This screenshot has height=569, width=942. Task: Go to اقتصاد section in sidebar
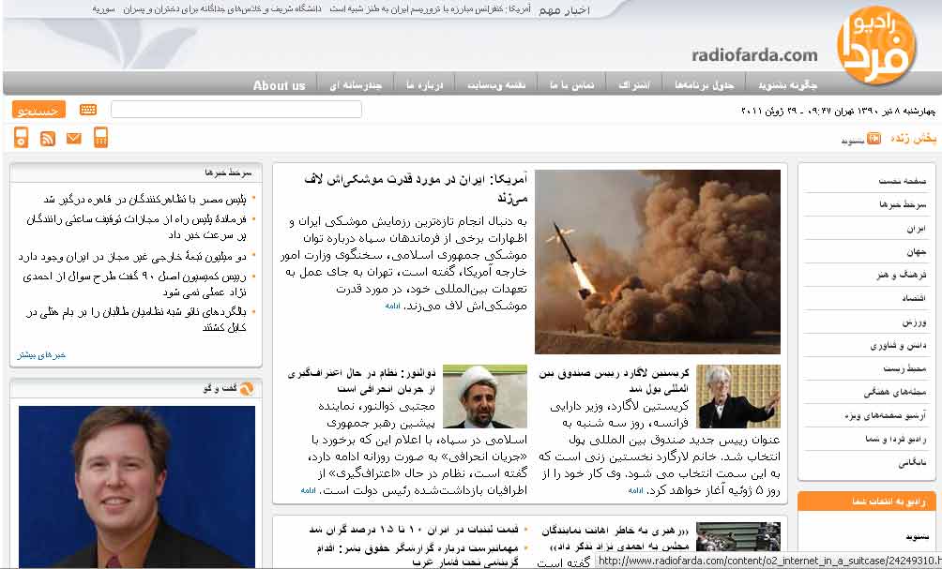(x=914, y=298)
